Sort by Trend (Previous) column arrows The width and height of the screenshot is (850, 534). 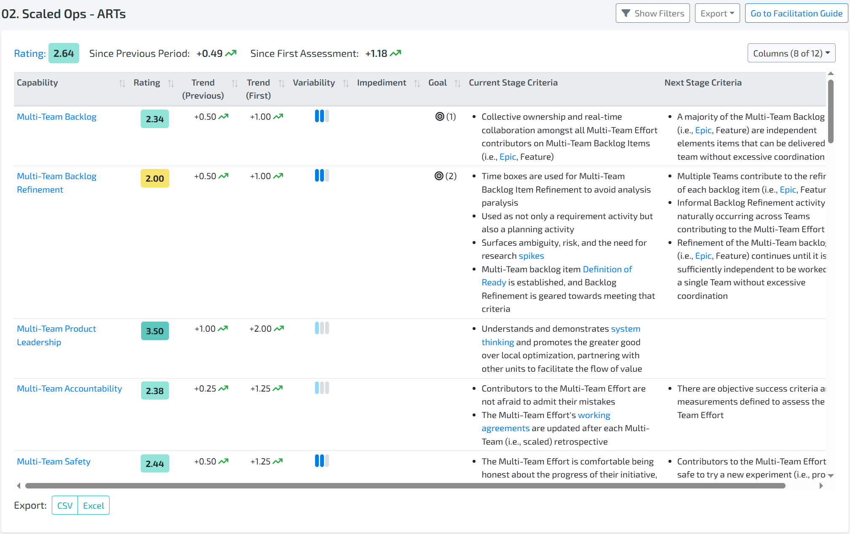click(x=235, y=83)
